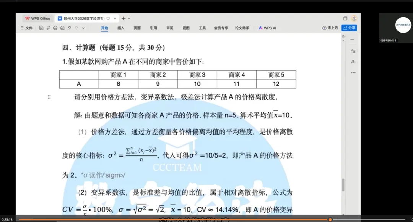Print the document with the printer icon
The height and width of the screenshot is (222, 413).
(x=55, y=28)
